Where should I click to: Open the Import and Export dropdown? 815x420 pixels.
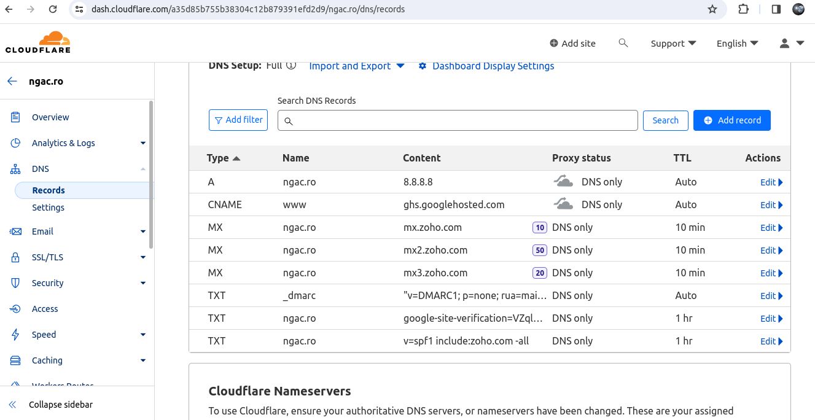pyautogui.click(x=356, y=66)
